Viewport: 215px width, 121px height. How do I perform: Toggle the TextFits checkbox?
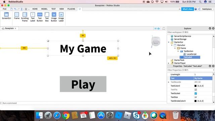click(x=196, y=90)
